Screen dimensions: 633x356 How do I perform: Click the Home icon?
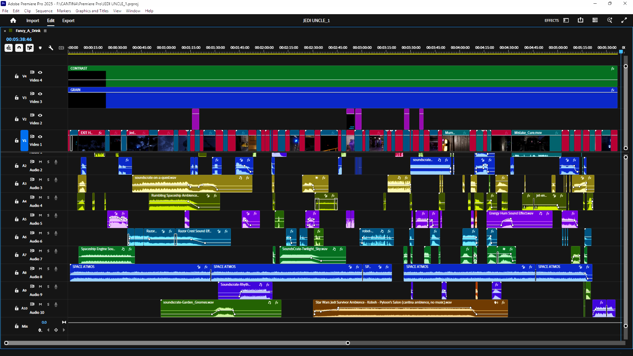[x=13, y=20]
